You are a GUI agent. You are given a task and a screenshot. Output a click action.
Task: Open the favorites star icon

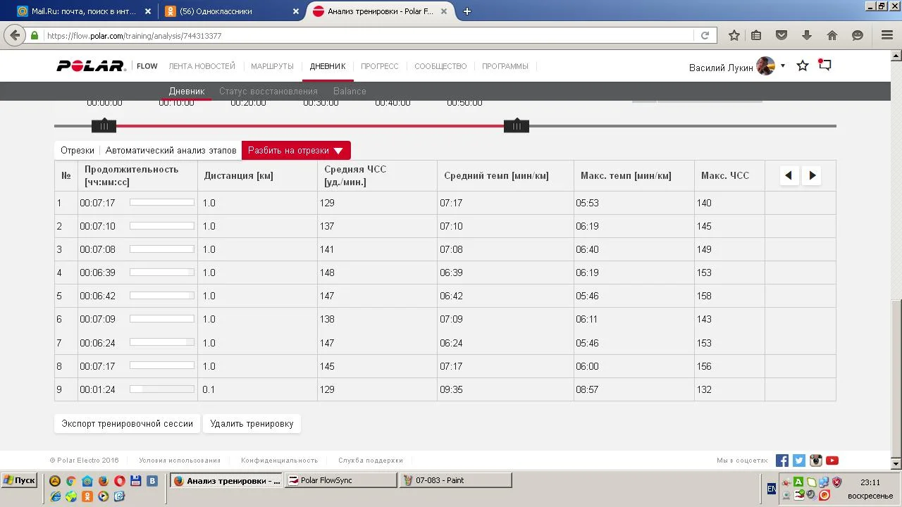click(x=802, y=65)
